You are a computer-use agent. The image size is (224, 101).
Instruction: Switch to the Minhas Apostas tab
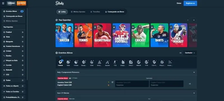(78, 12)
